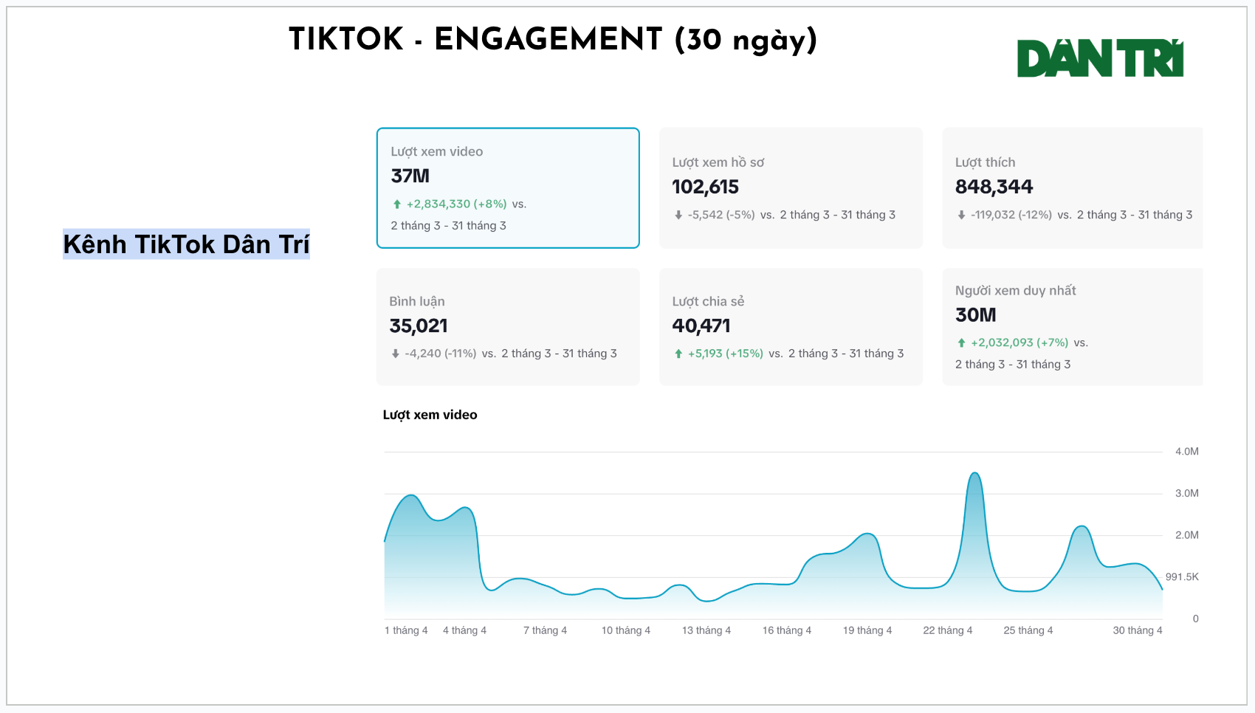Image resolution: width=1255 pixels, height=713 pixels.
Task: Click the +2,834,330 (+8%) change text
Action: (x=456, y=204)
